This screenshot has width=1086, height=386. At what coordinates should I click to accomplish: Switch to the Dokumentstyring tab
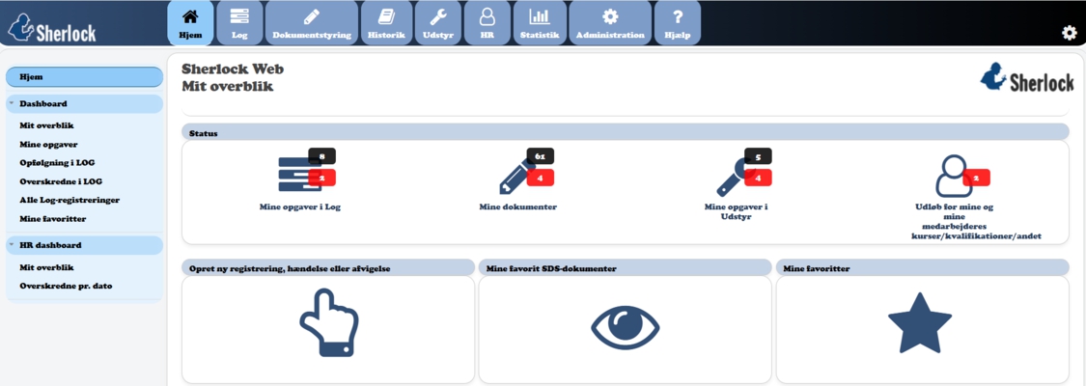[x=310, y=23]
